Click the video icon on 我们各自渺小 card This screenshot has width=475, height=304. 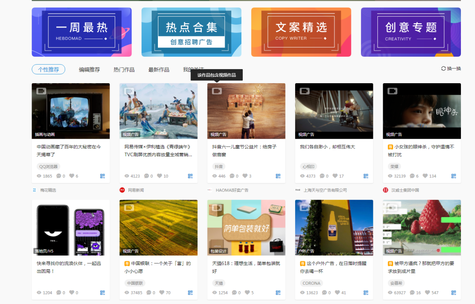pos(304,91)
